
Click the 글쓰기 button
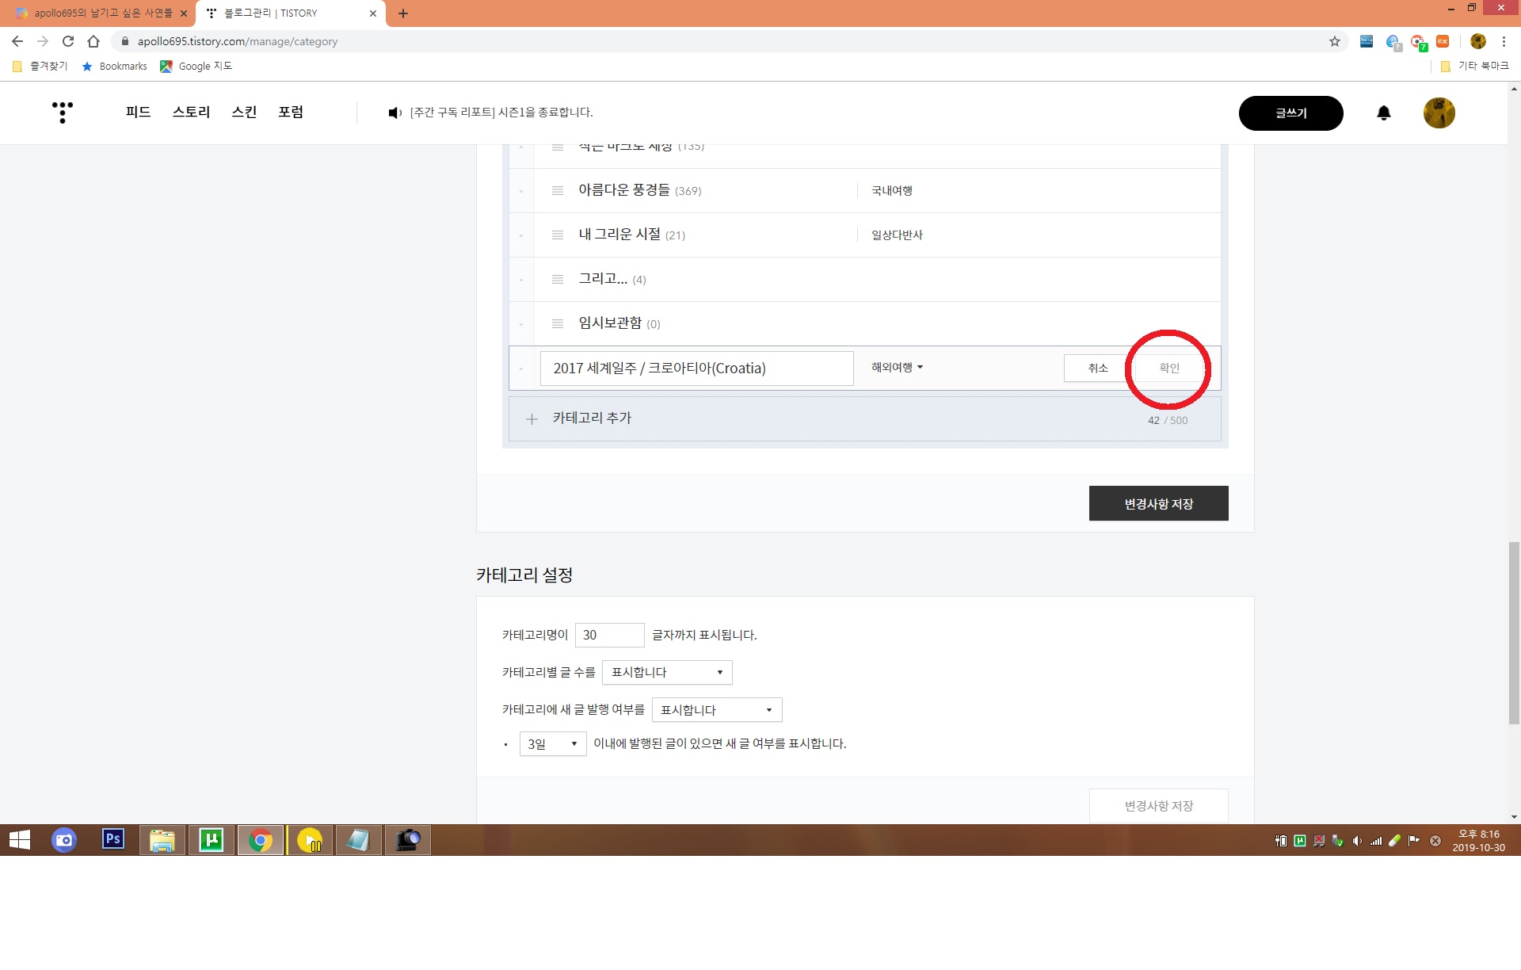pyautogui.click(x=1291, y=113)
